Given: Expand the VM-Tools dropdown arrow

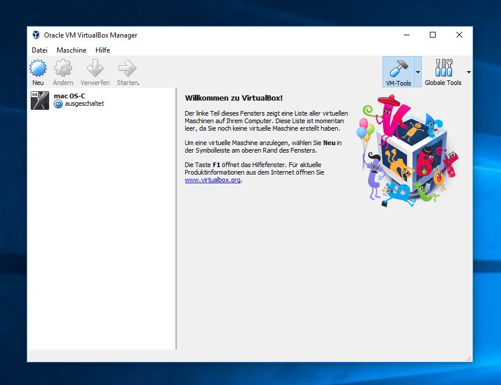Looking at the screenshot, I should pos(418,72).
